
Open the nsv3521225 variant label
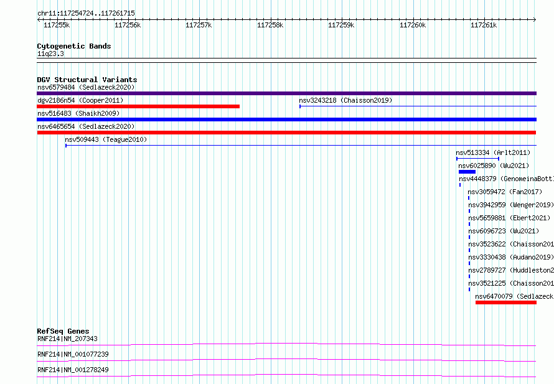511,283
